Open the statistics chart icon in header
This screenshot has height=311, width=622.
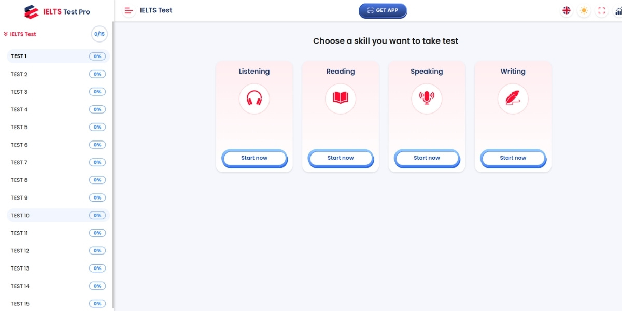tap(617, 10)
